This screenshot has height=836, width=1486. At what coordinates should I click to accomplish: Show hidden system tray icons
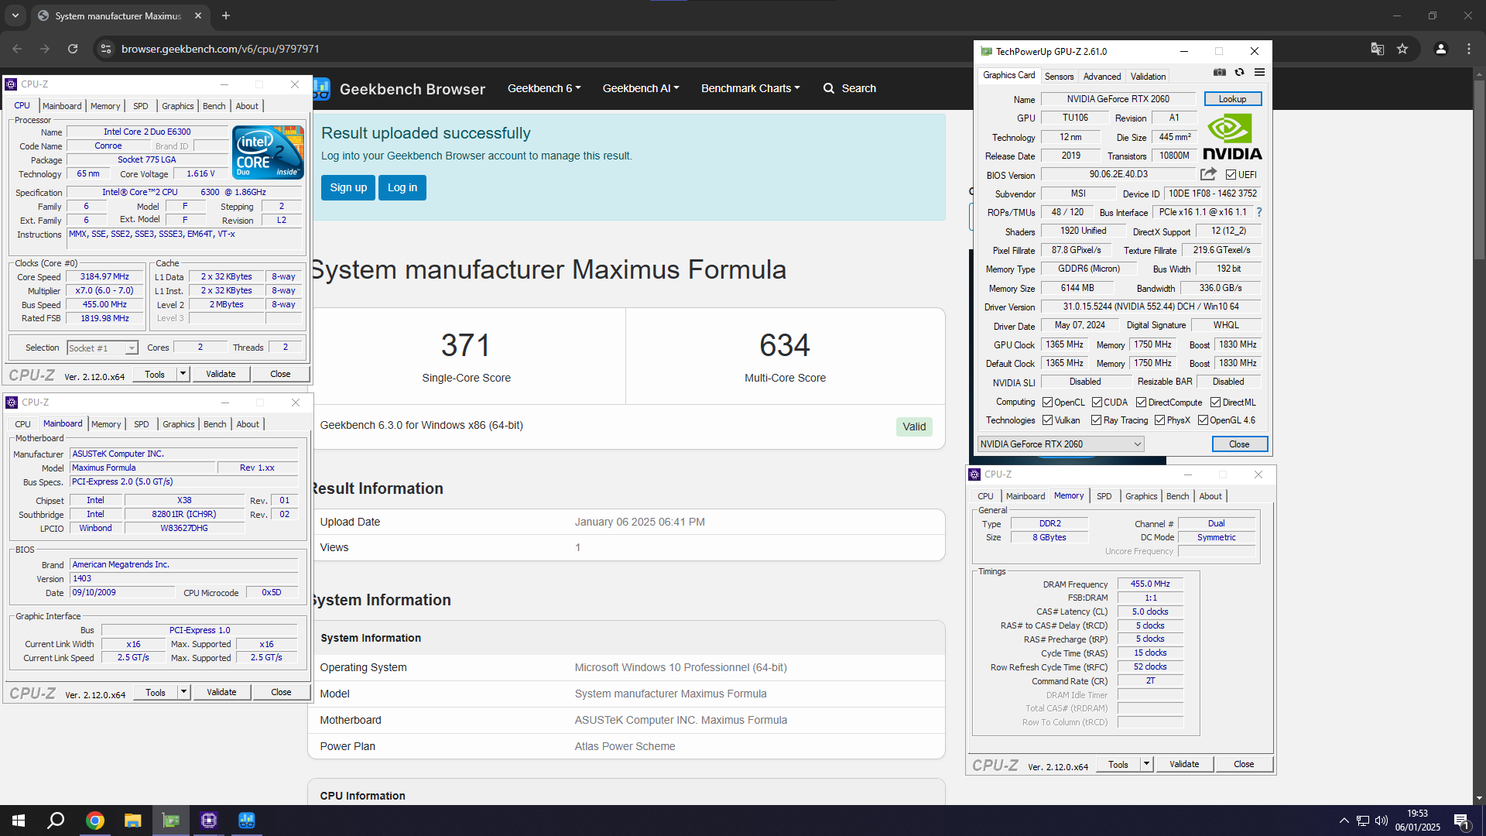click(1344, 821)
